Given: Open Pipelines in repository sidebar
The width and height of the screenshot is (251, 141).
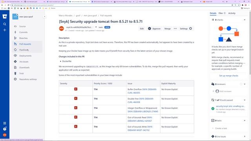Looking at the screenshot, I should tap(24, 50).
